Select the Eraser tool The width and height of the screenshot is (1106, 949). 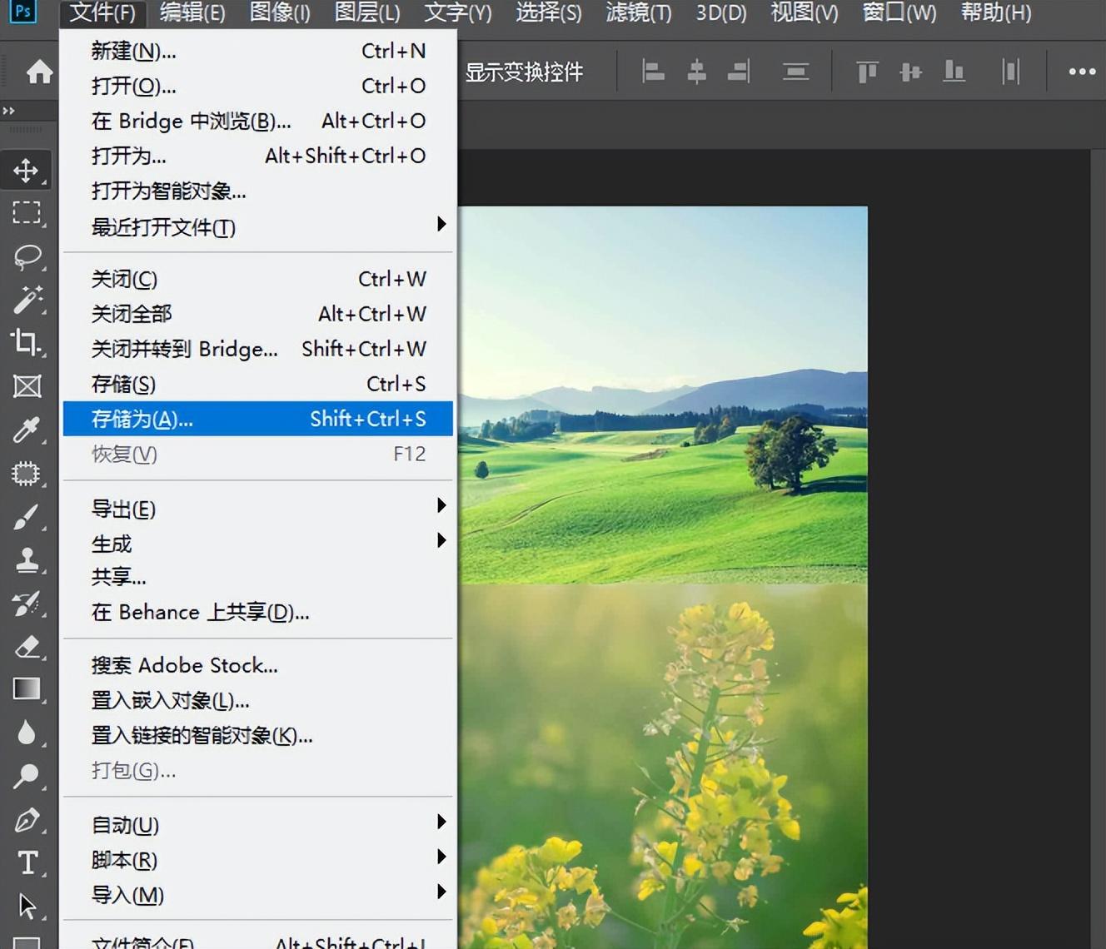pos(26,647)
